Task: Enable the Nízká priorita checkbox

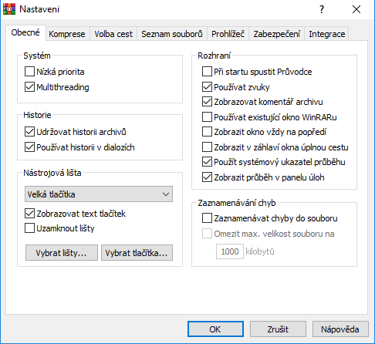Action: point(29,72)
